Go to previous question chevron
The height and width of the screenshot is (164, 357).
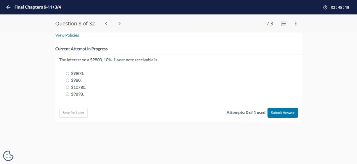coord(106,24)
